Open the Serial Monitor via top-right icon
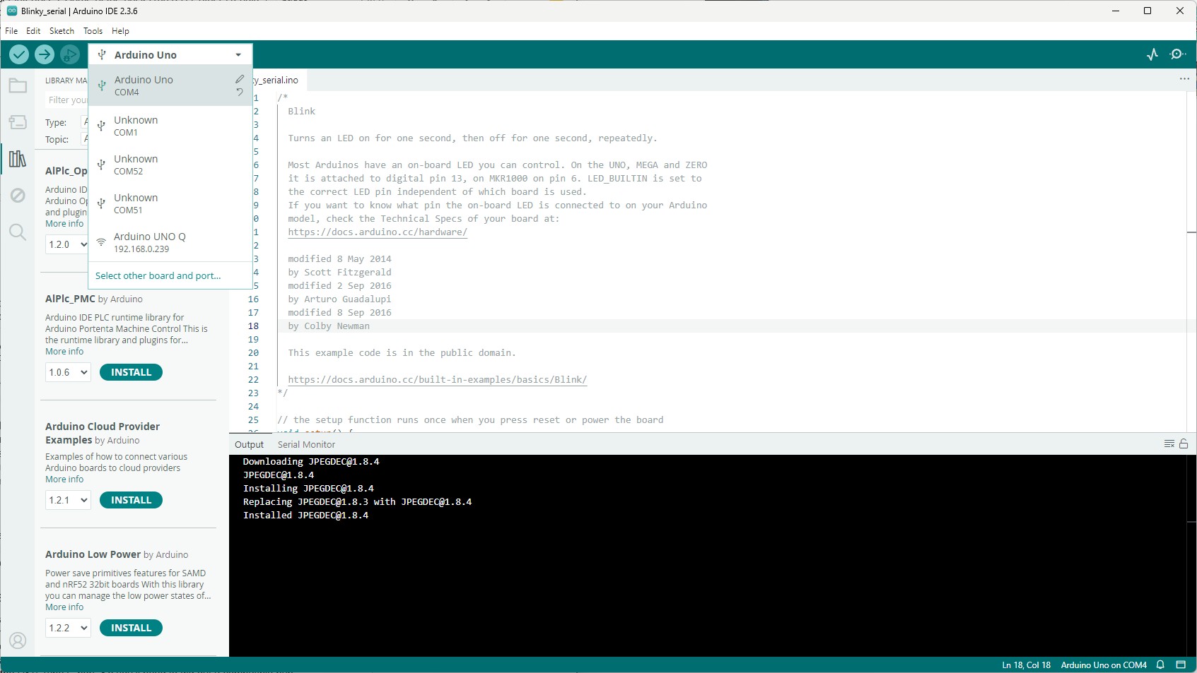 tap(1178, 54)
